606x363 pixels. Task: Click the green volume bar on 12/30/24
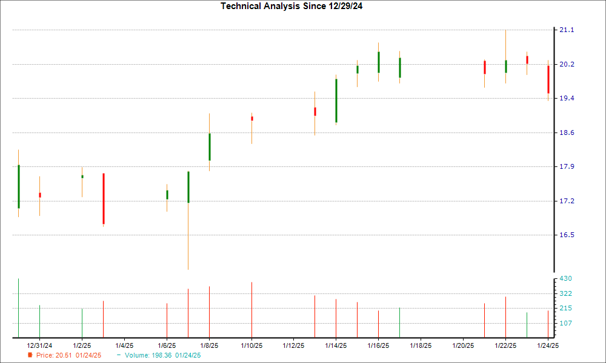pyautogui.click(x=18, y=306)
